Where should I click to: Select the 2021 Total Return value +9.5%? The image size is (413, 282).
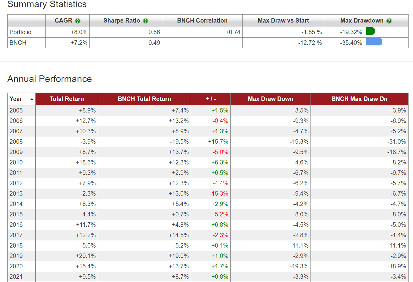(x=87, y=277)
